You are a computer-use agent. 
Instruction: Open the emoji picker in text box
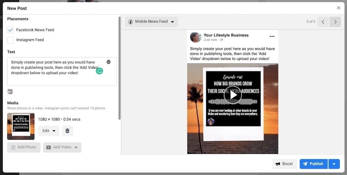point(108,62)
